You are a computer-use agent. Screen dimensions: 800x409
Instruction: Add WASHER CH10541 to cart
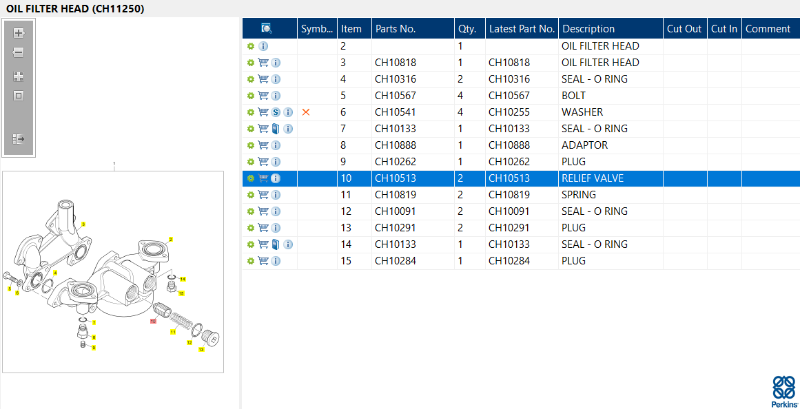pos(263,112)
